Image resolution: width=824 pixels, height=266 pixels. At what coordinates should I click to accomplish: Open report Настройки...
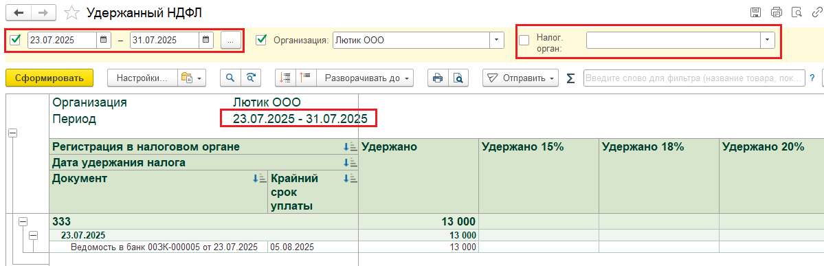142,78
